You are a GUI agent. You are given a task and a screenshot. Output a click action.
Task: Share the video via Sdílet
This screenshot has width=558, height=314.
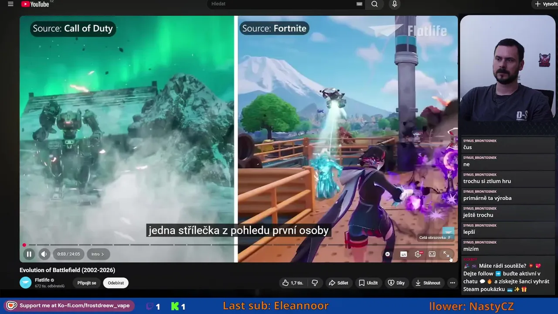338,283
